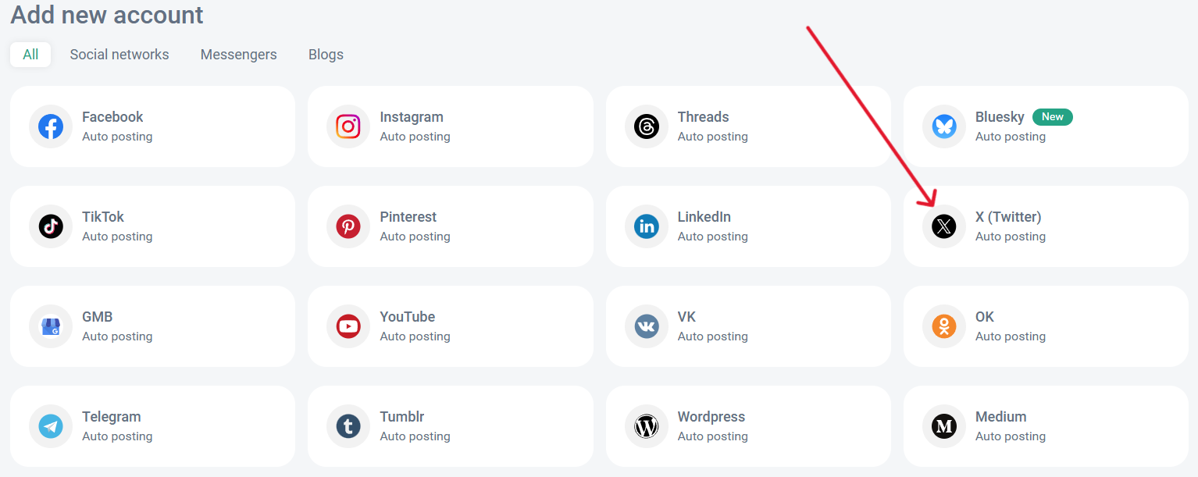Select the VK auto posting card
The width and height of the screenshot is (1198, 477).
point(748,326)
